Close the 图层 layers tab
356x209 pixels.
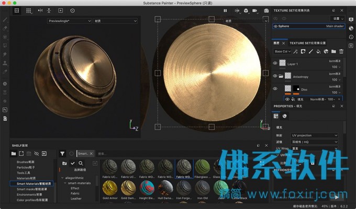click(283, 43)
